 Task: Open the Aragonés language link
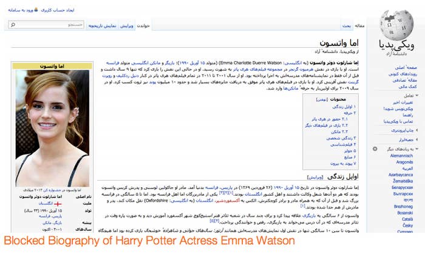[404, 162]
